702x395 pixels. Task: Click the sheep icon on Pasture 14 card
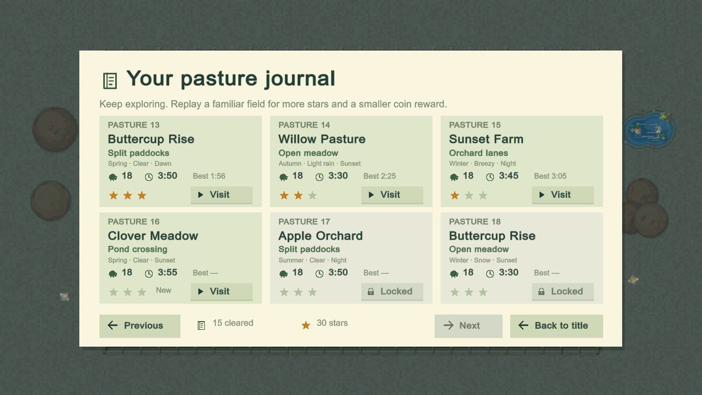[284, 177]
